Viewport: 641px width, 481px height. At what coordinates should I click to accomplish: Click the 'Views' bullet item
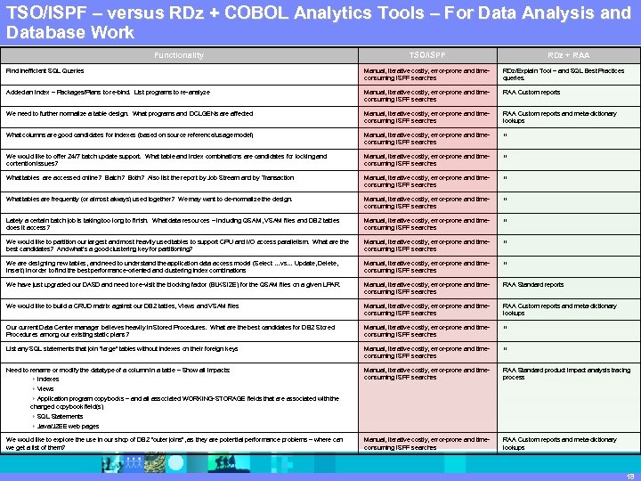pos(45,388)
